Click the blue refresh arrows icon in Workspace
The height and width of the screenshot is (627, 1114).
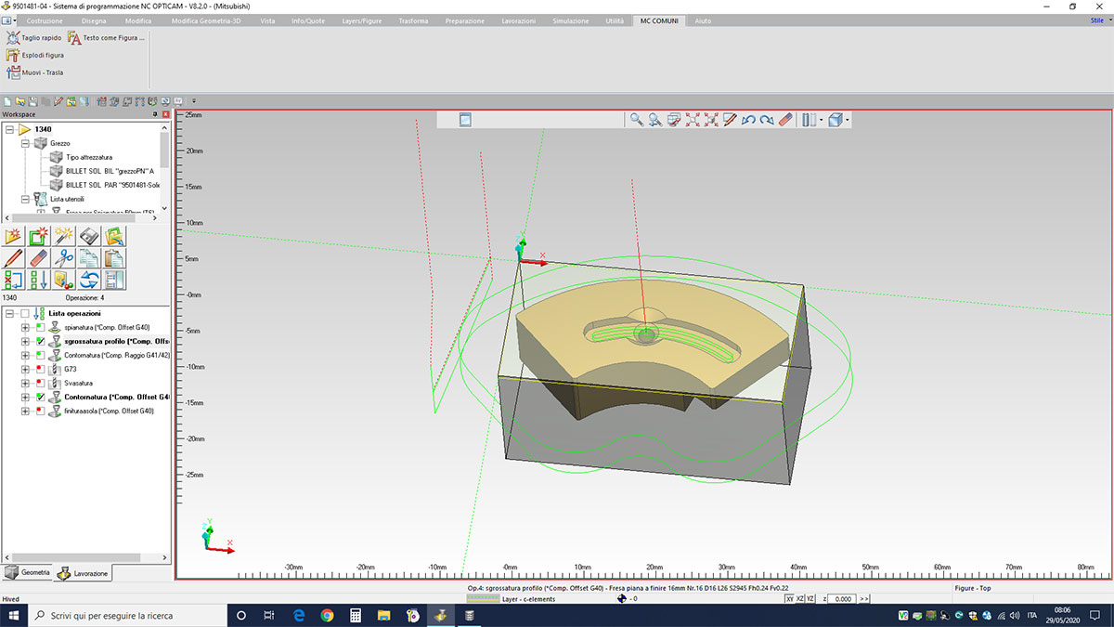point(89,280)
